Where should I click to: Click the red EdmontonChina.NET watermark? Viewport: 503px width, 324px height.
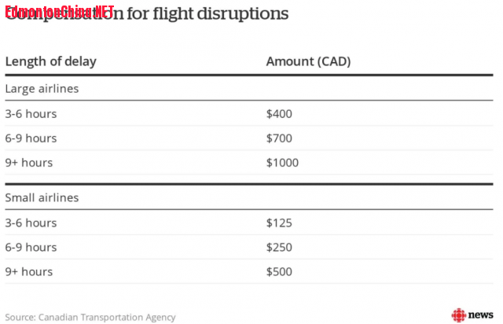pyautogui.click(x=60, y=13)
